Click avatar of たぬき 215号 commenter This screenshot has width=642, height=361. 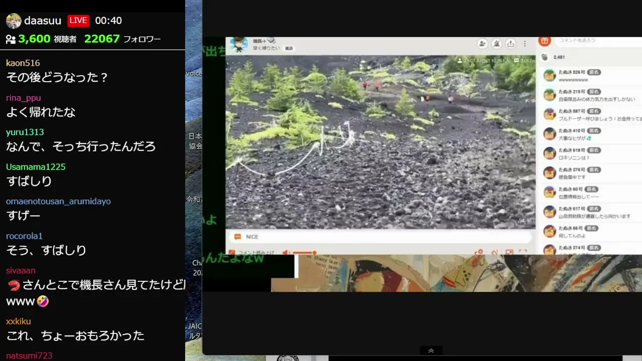pos(550,95)
